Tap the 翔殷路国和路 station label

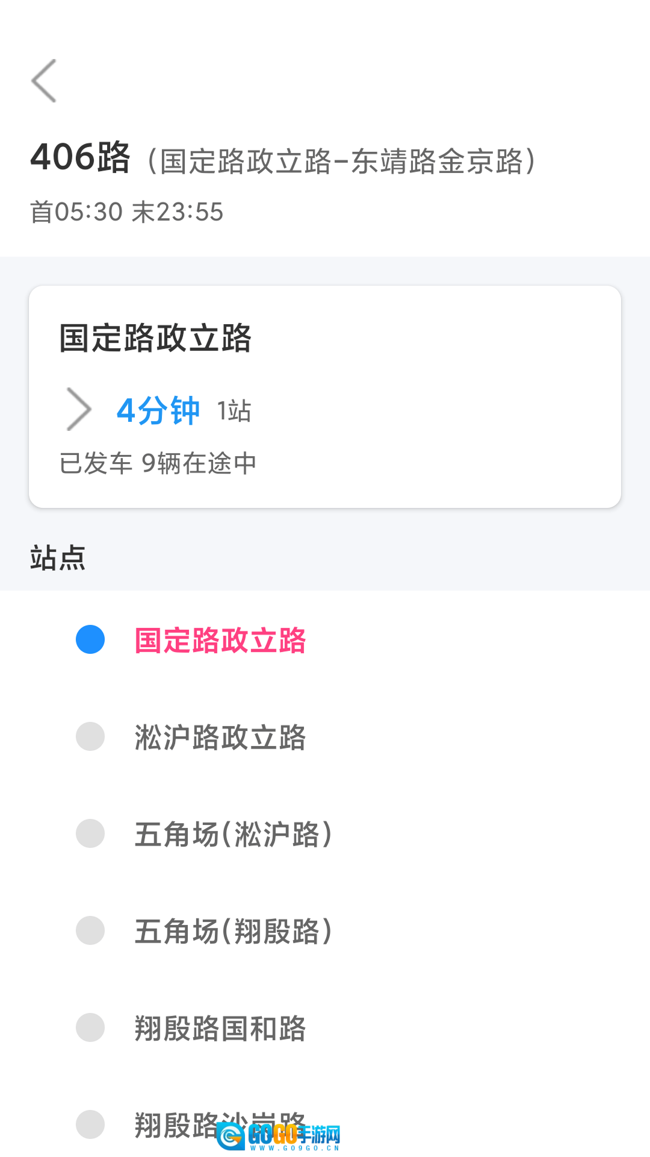(220, 1028)
